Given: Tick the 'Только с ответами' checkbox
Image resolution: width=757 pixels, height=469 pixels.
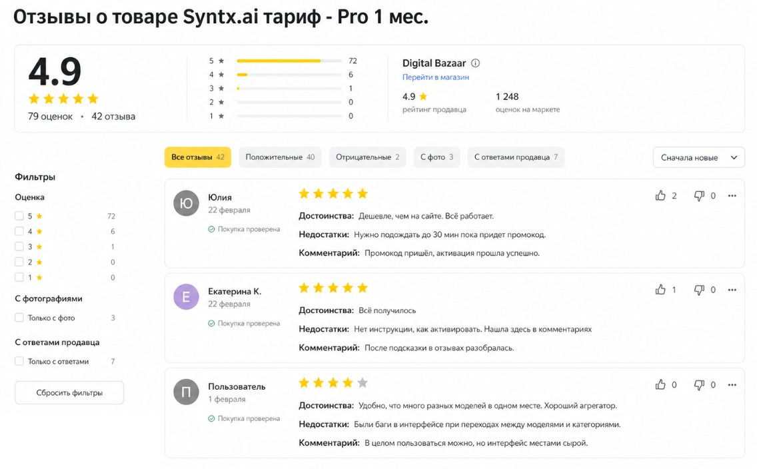Looking at the screenshot, I should [19, 361].
